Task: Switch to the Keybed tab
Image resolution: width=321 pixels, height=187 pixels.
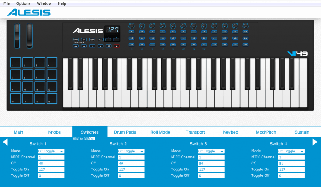Action: [x=231, y=132]
